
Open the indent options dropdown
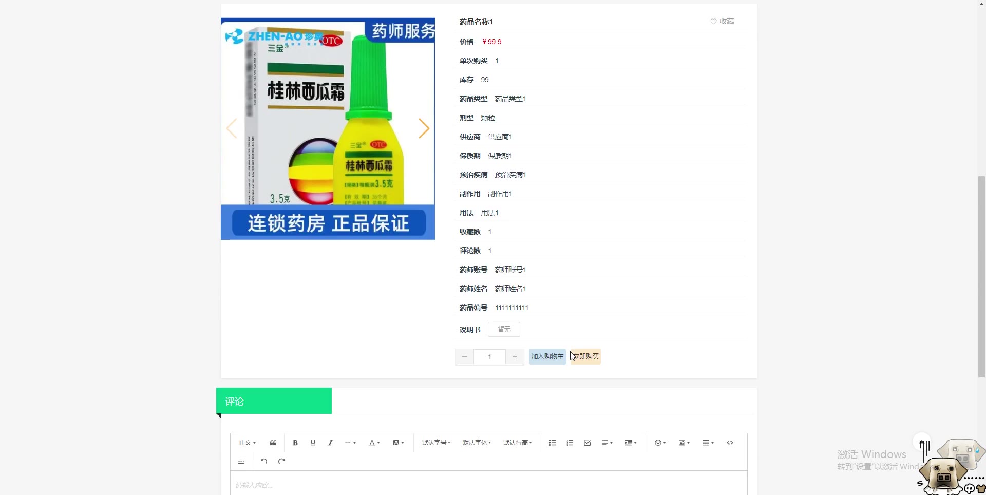point(631,443)
